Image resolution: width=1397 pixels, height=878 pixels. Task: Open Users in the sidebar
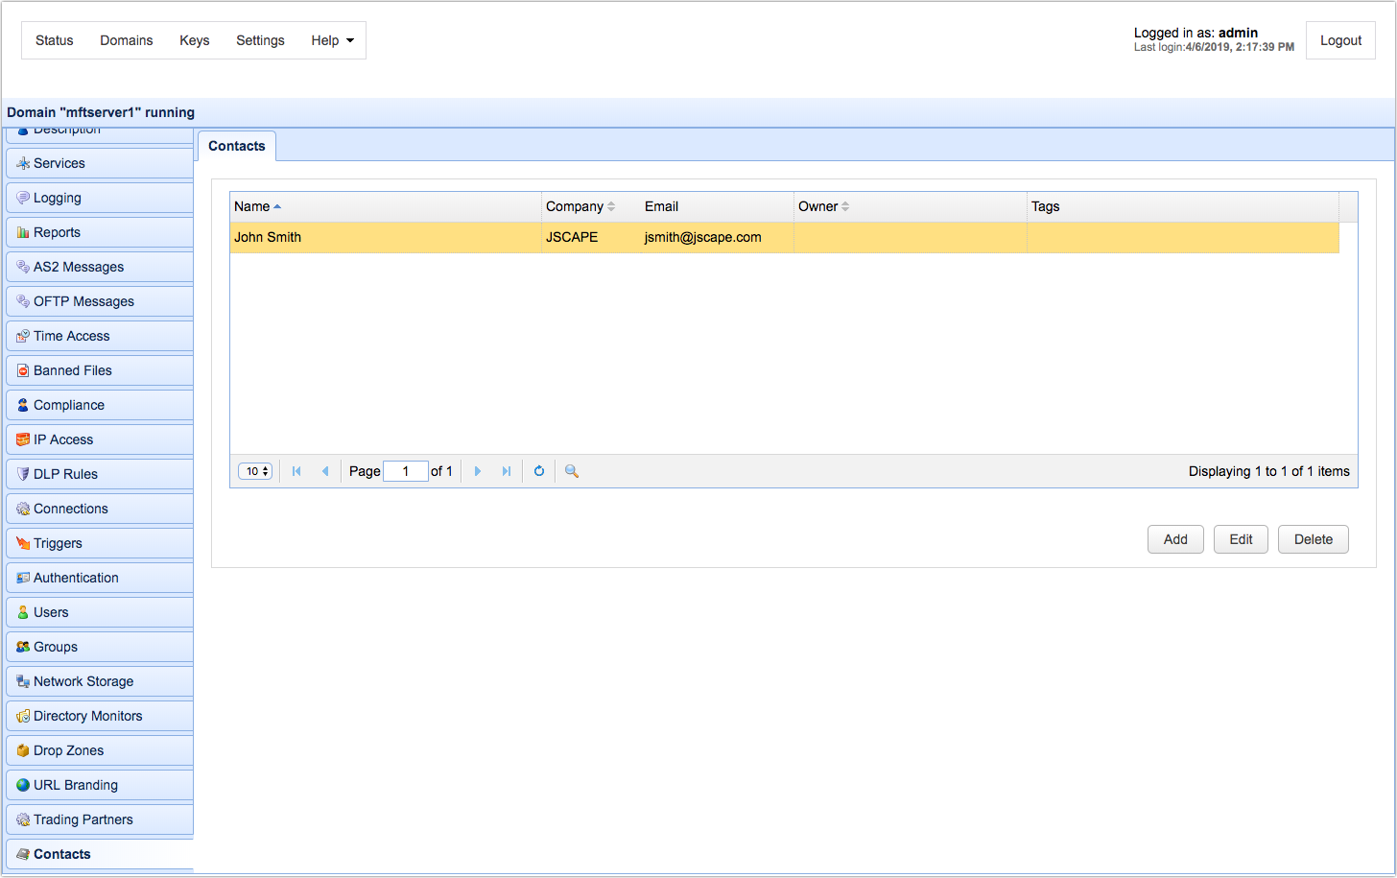100,612
